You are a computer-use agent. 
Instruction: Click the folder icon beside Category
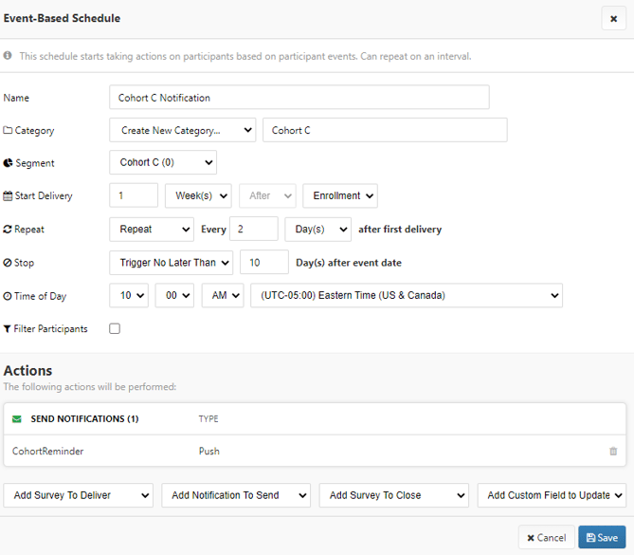(9, 130)
